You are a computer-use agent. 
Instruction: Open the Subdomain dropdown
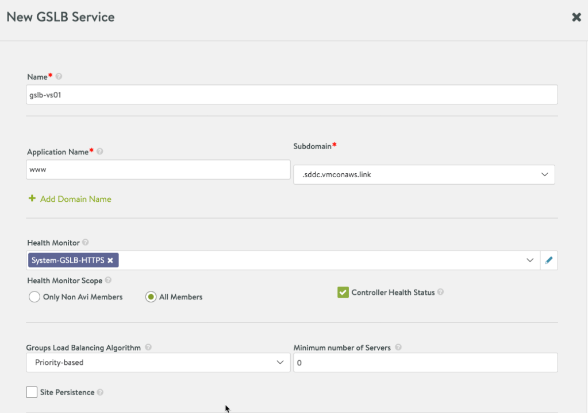[424, 174]
